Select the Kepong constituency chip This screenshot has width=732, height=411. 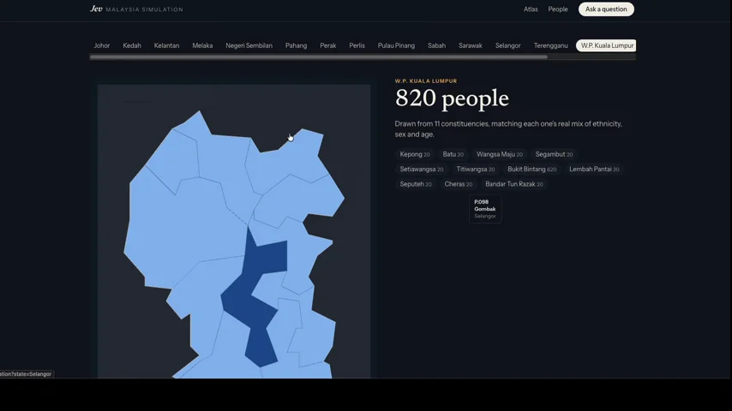[415, 154]
